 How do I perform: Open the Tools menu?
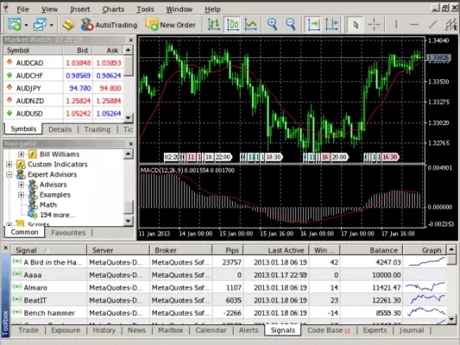(x=145, y=9)
